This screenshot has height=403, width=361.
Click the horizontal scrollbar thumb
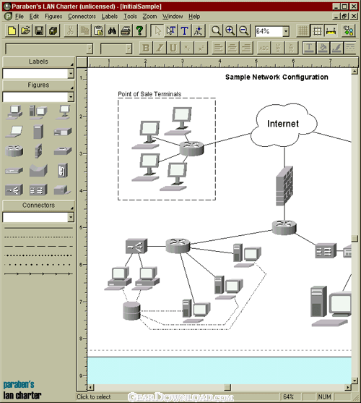227,387
